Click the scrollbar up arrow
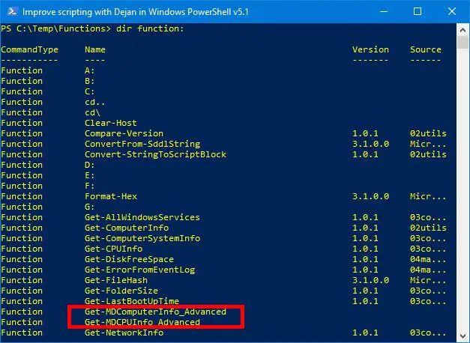The width and height of the screenshot is (470, 343). (x=463, y=30)
